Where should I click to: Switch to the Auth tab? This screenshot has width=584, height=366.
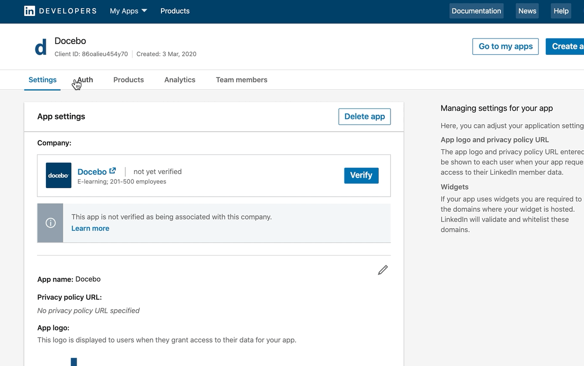pyautogui.click(x=85, y=80)
